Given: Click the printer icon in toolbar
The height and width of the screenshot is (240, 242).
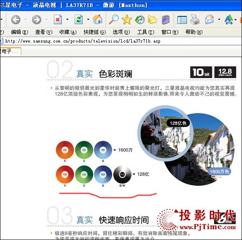Looking at the screenshot, I should point(195,20).
